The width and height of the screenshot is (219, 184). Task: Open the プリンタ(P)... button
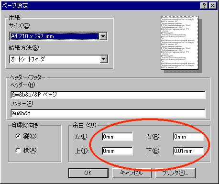pyautogui.click(x=175, y=173)
